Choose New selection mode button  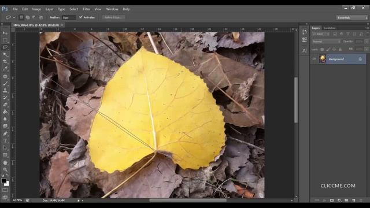(21, 17)
